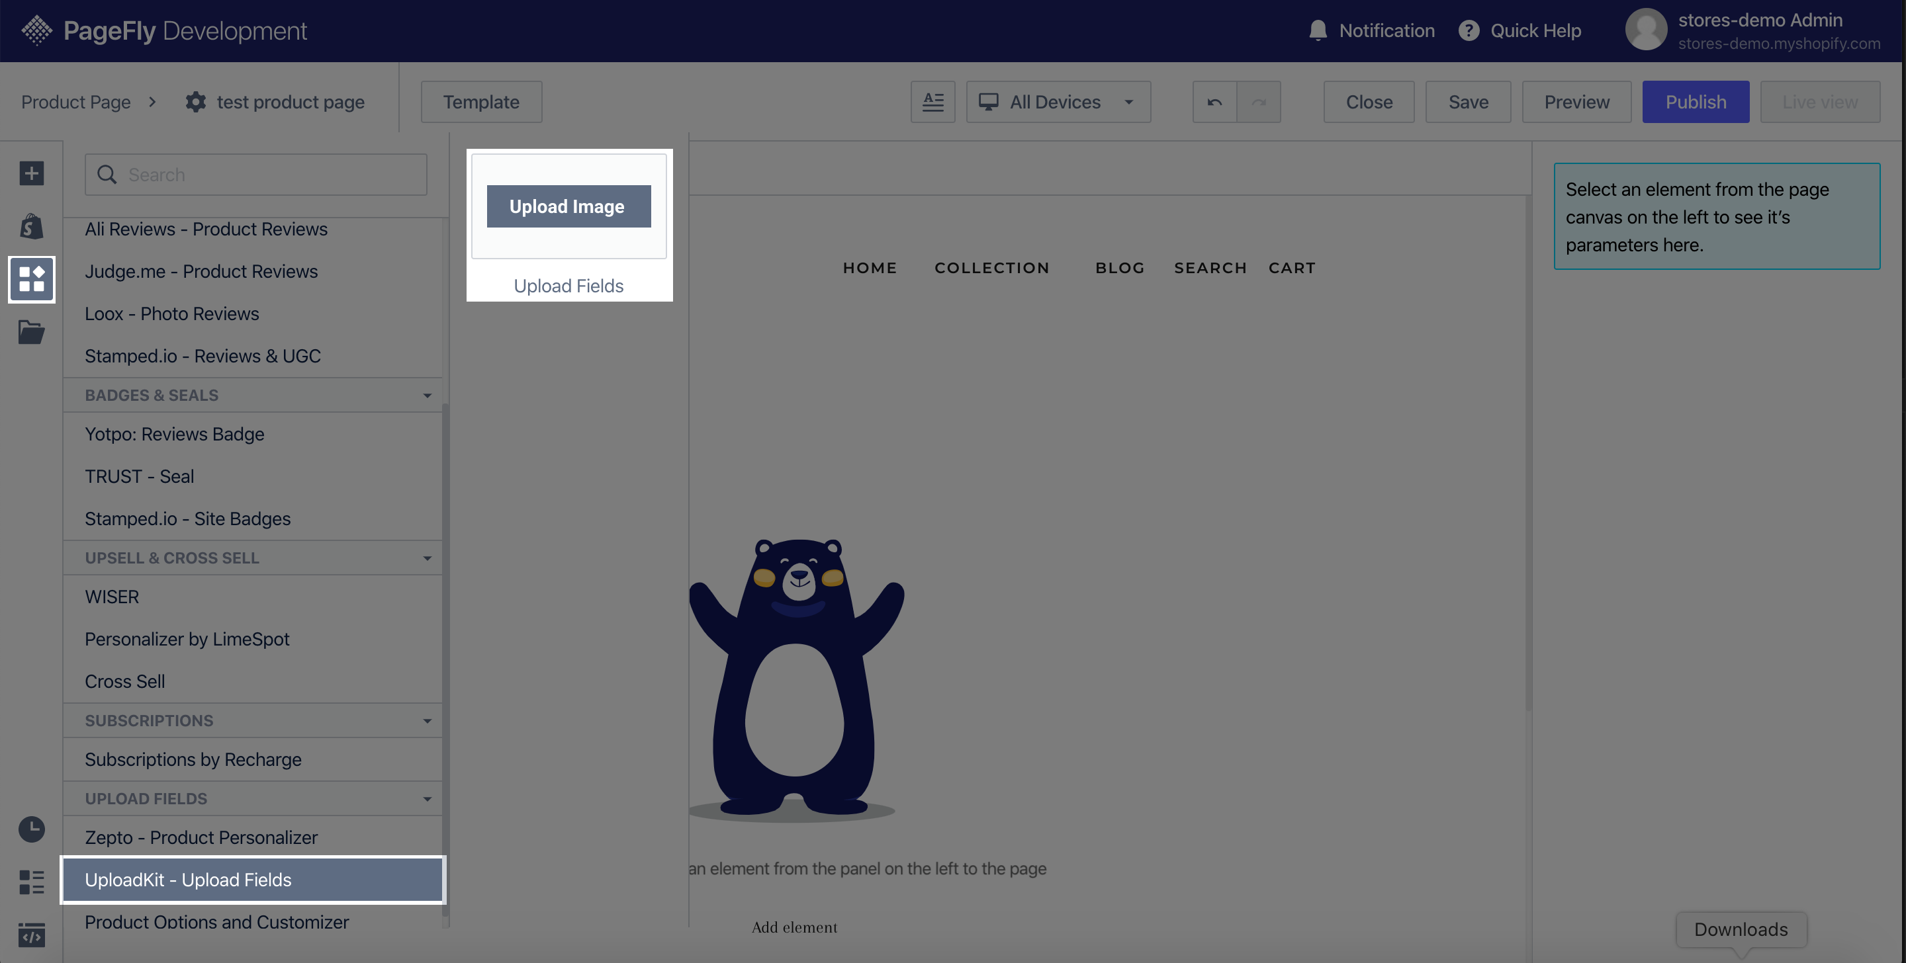1906x963 pixels.
Task: Click test product page title
Action: point(291,101)
